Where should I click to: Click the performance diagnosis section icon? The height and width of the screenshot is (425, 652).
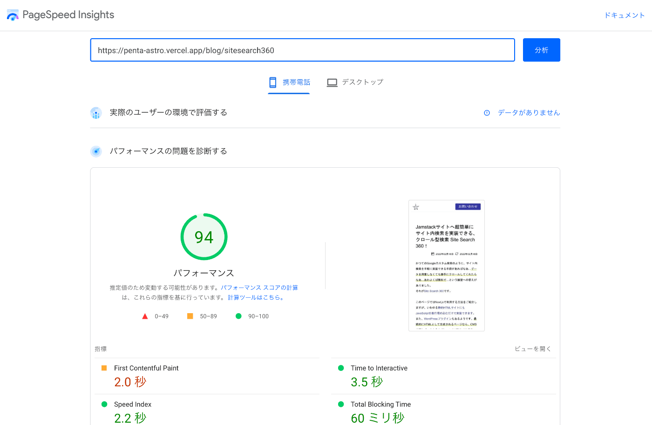coord(96,151)
